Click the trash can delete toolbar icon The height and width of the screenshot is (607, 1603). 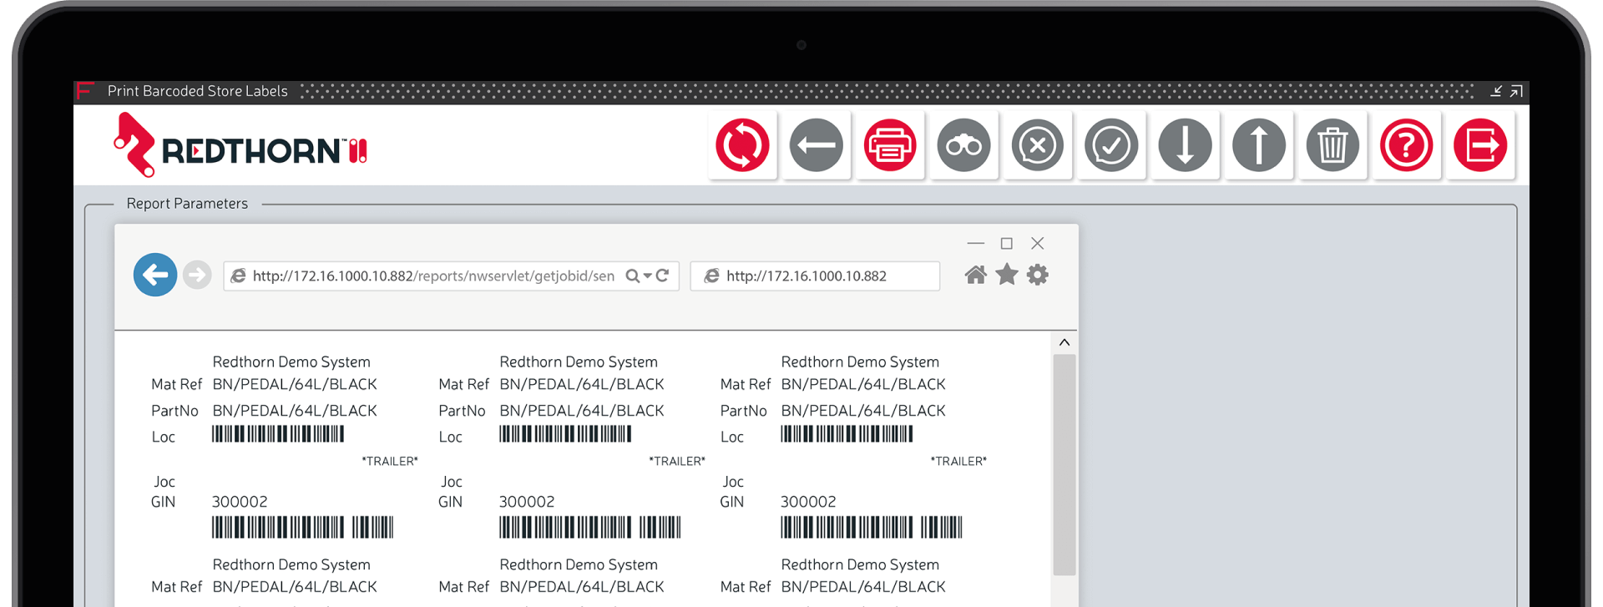tap(1332, 145)
